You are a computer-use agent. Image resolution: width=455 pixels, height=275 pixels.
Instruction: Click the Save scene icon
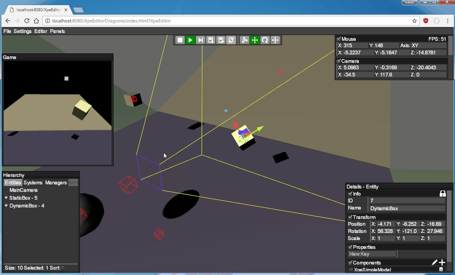click(210, 40)
